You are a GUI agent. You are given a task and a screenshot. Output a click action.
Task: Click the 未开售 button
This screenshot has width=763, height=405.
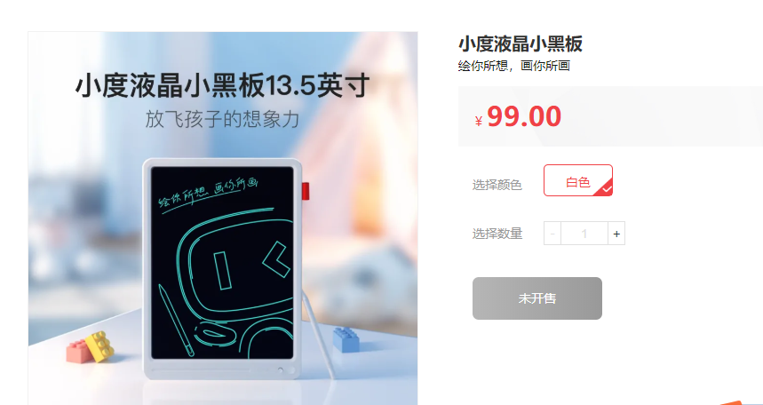pyautogui.click(x=537, y=298)
